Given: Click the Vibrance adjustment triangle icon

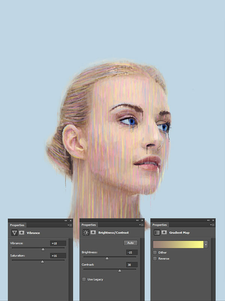Looking at the screenshot, I should 14,233.
